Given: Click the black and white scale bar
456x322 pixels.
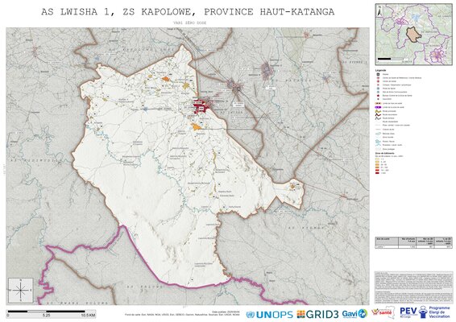Looking at the screenshot, I should (x=46, y=312).
